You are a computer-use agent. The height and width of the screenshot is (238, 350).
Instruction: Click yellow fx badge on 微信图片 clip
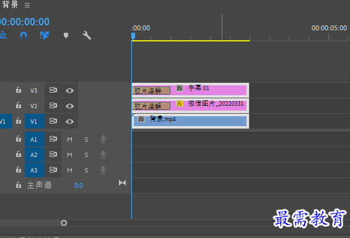coord(180,104)
